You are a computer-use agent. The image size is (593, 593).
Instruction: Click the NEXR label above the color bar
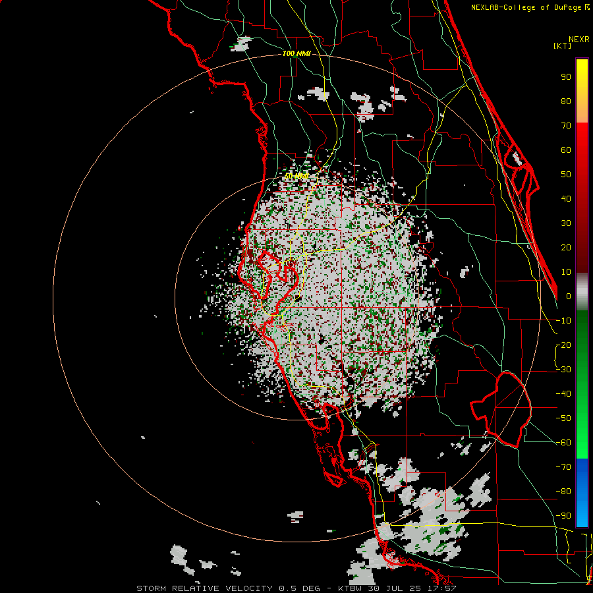tap(579, 40)
